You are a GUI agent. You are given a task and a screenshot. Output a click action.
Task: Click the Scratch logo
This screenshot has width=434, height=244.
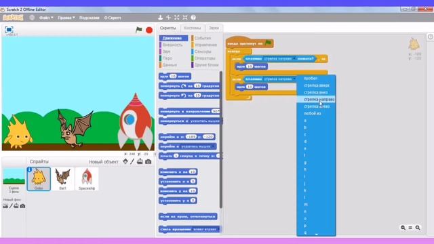(13, 18)
